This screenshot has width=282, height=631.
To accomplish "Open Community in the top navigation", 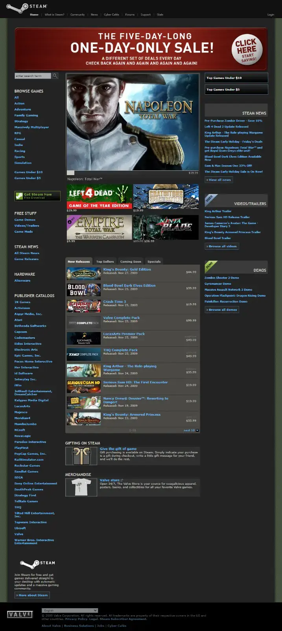I will tap(77, 15).
